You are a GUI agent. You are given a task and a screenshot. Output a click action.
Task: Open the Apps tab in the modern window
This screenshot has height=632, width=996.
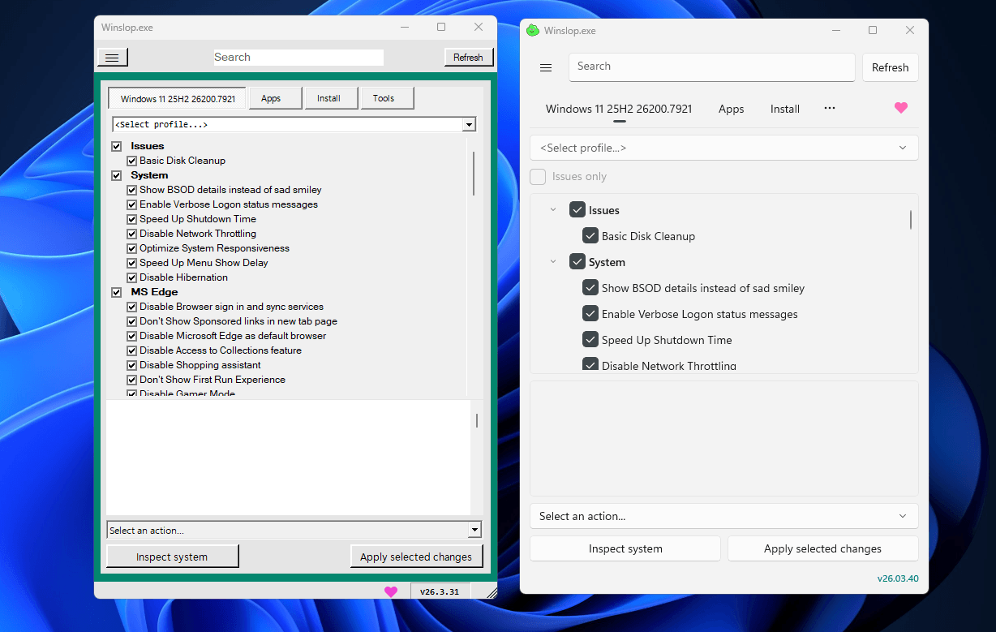click(731, 108)
